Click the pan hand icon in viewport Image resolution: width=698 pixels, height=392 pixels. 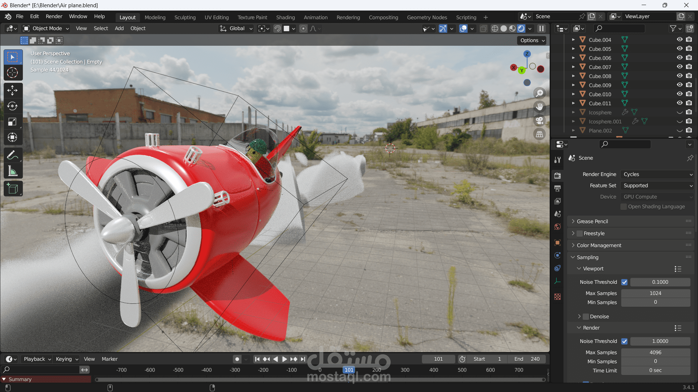540,107
